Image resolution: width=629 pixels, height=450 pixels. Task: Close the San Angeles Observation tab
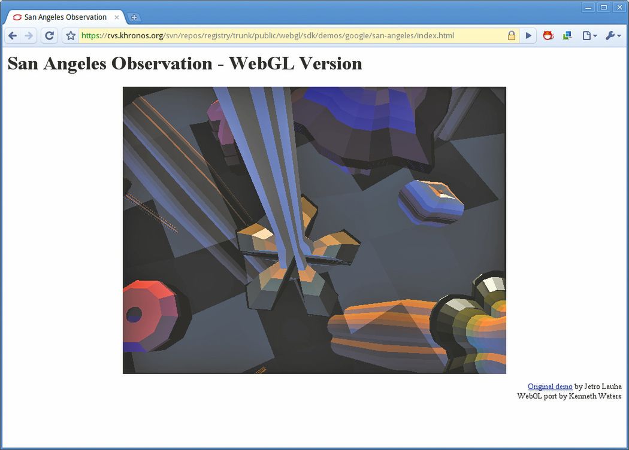[116, 17]
